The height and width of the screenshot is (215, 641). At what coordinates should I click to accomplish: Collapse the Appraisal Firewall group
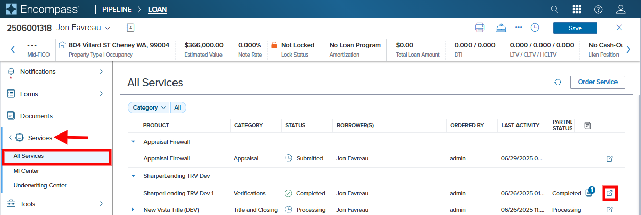tap(134, 142)
